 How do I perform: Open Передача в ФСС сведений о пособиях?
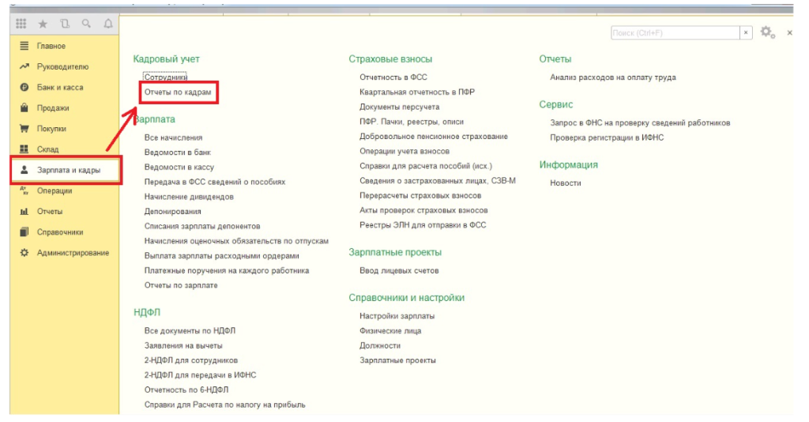coord(215,182)
